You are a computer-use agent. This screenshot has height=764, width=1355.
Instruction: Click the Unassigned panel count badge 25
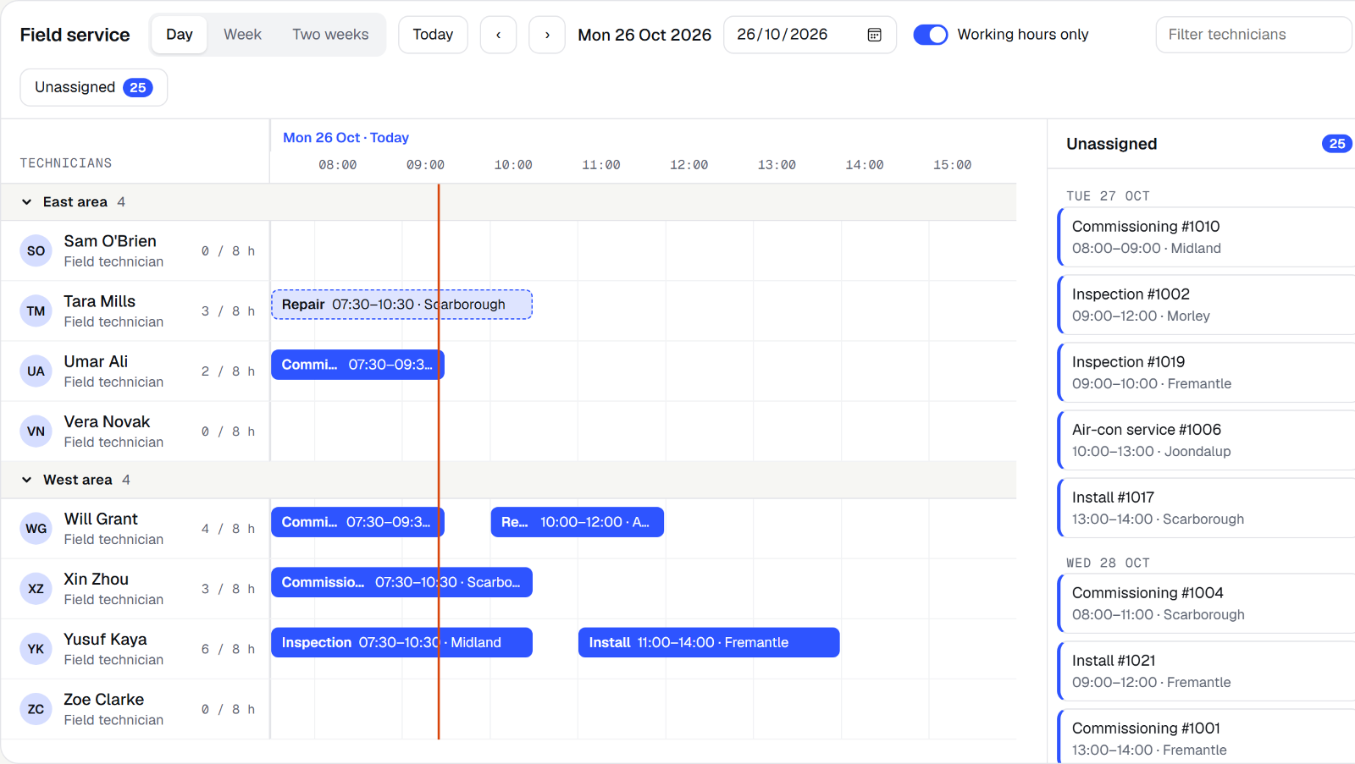(1336, 144)
